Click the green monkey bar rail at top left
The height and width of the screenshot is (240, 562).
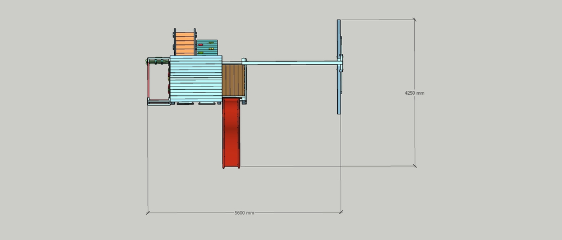(x=158, y=60)
